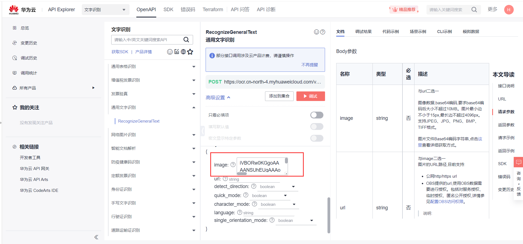Switch to the 调试结果 tab
Viewport: 523px width, 244px height.
(x=363, y=32)
